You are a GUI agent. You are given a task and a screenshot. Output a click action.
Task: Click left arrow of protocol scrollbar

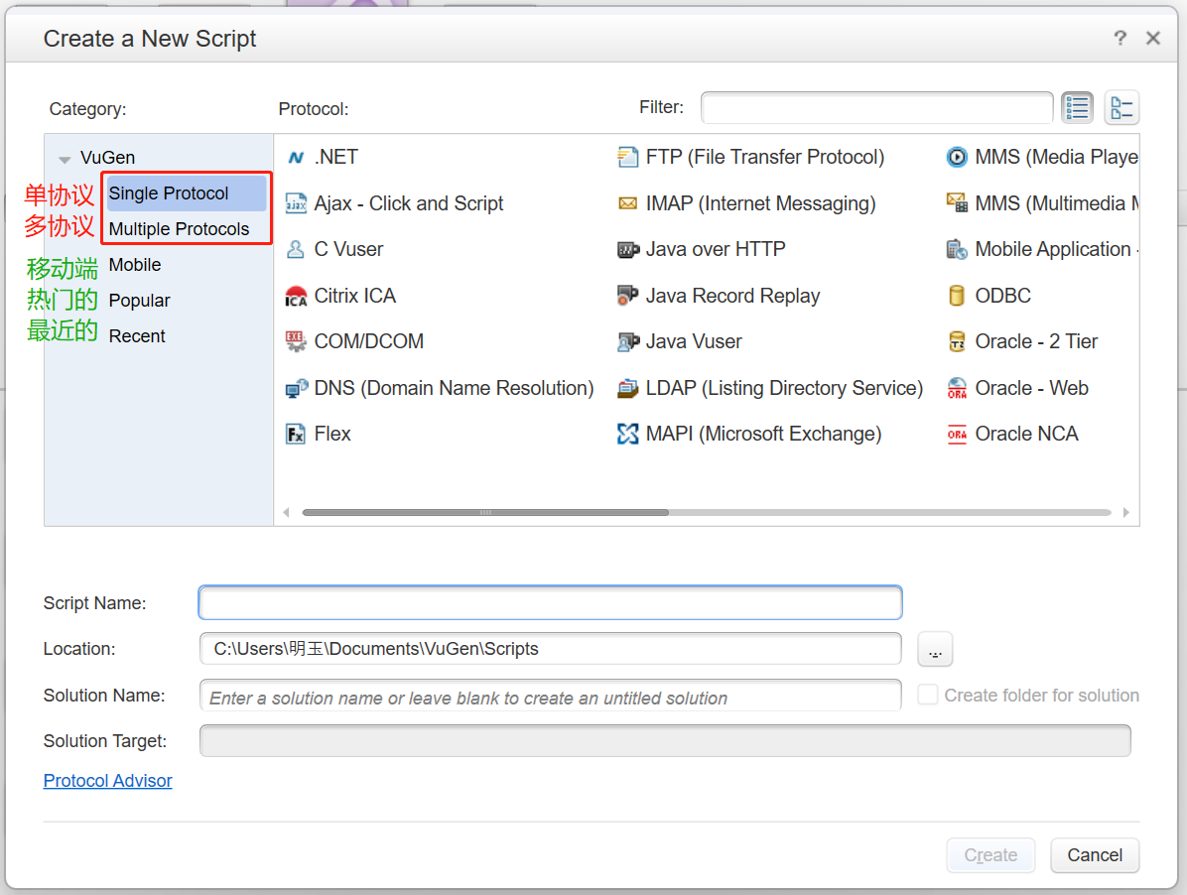[286, 512]
